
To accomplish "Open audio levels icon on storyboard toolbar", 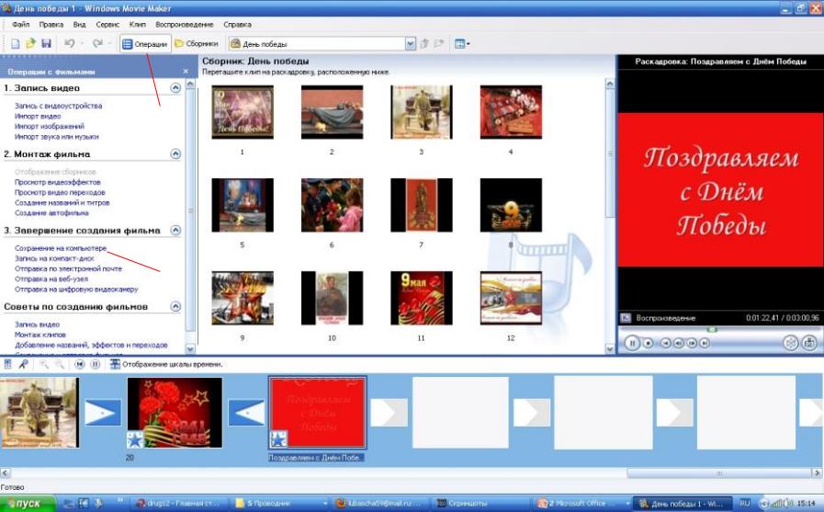I will click(x=8, y=364).
